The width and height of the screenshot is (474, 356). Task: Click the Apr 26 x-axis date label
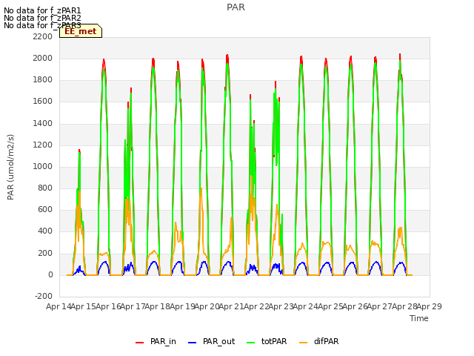355,306
